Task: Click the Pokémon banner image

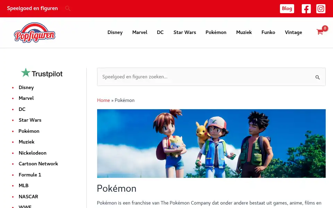Action: click(x=211, y=144)
